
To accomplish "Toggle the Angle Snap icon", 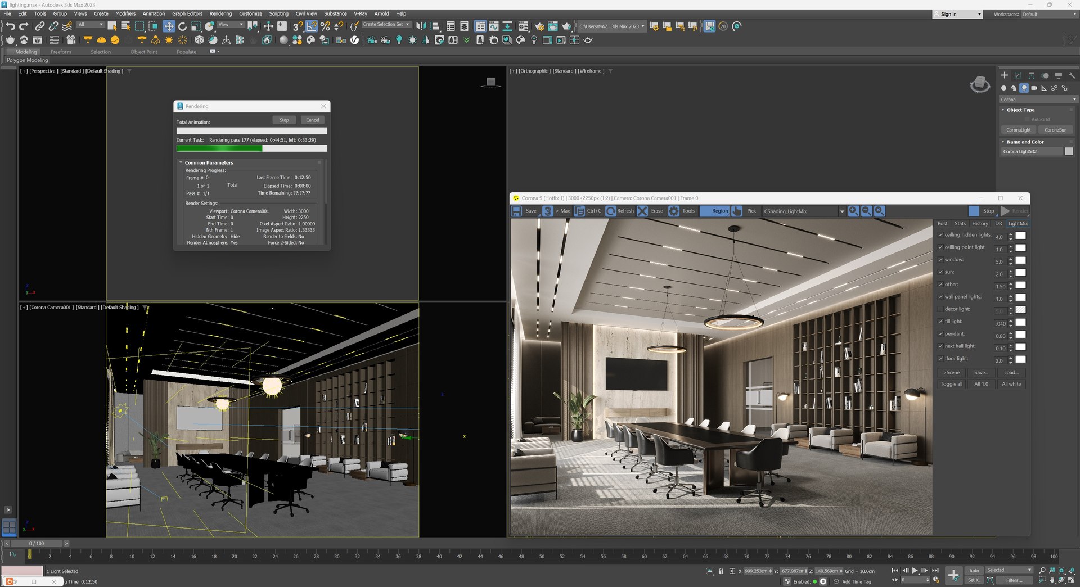I will coord(312,26).
